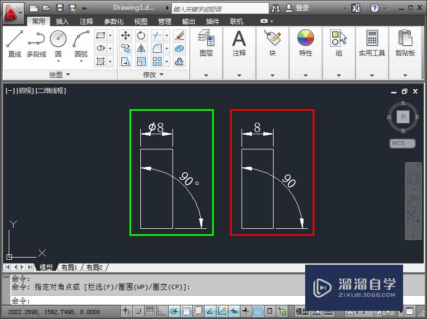Viewport: 427px width, 319px height.
Task: Expand the 修改 (Modify) panel
Action: click(153, 74)
